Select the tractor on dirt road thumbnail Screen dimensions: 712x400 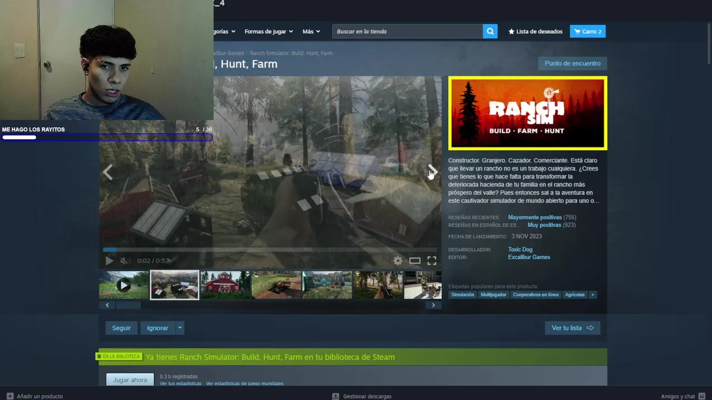pos(276,285)
